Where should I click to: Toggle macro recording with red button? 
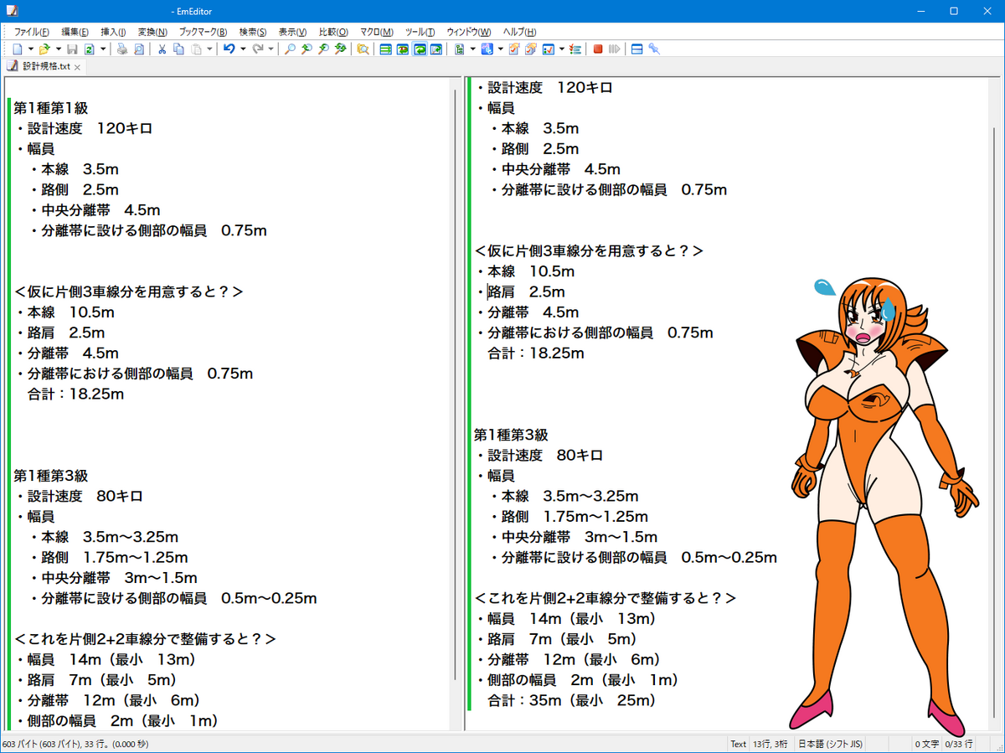coord(598,49)
